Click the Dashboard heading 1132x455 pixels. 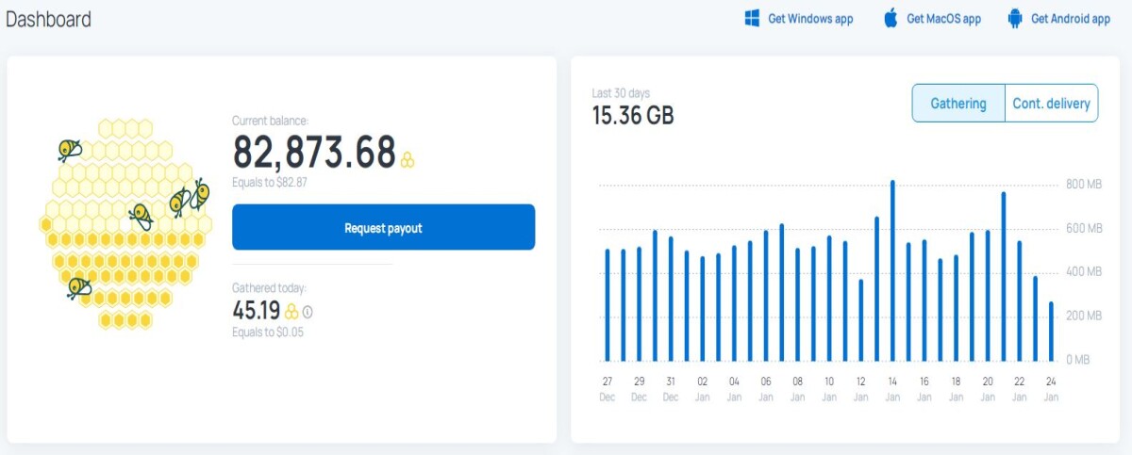click(49, 19)
